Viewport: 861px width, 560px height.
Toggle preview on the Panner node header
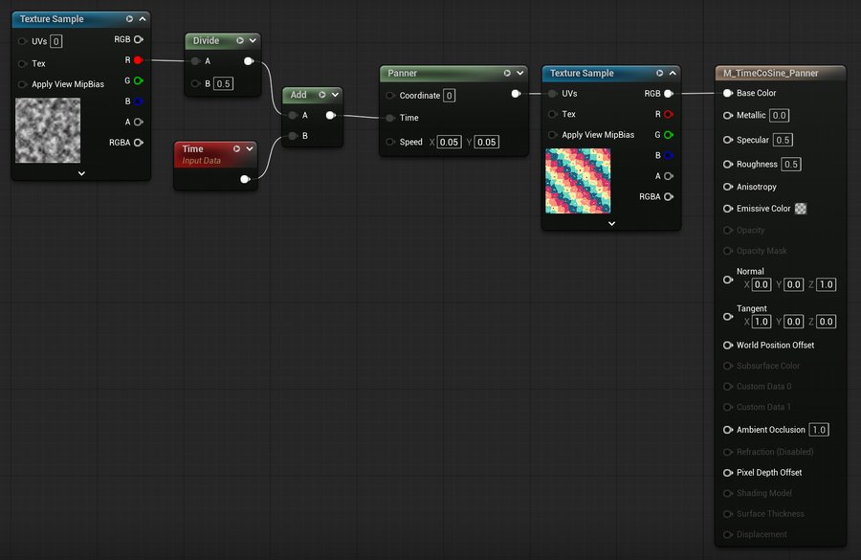coord(507,73)
